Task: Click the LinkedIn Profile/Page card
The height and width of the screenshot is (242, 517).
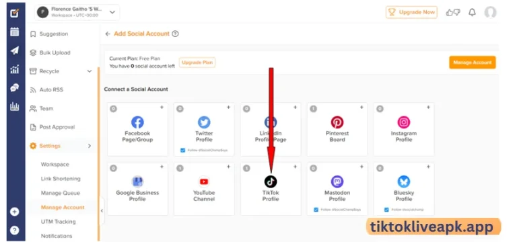Action: pyautogui.click(x=271, y=129)
